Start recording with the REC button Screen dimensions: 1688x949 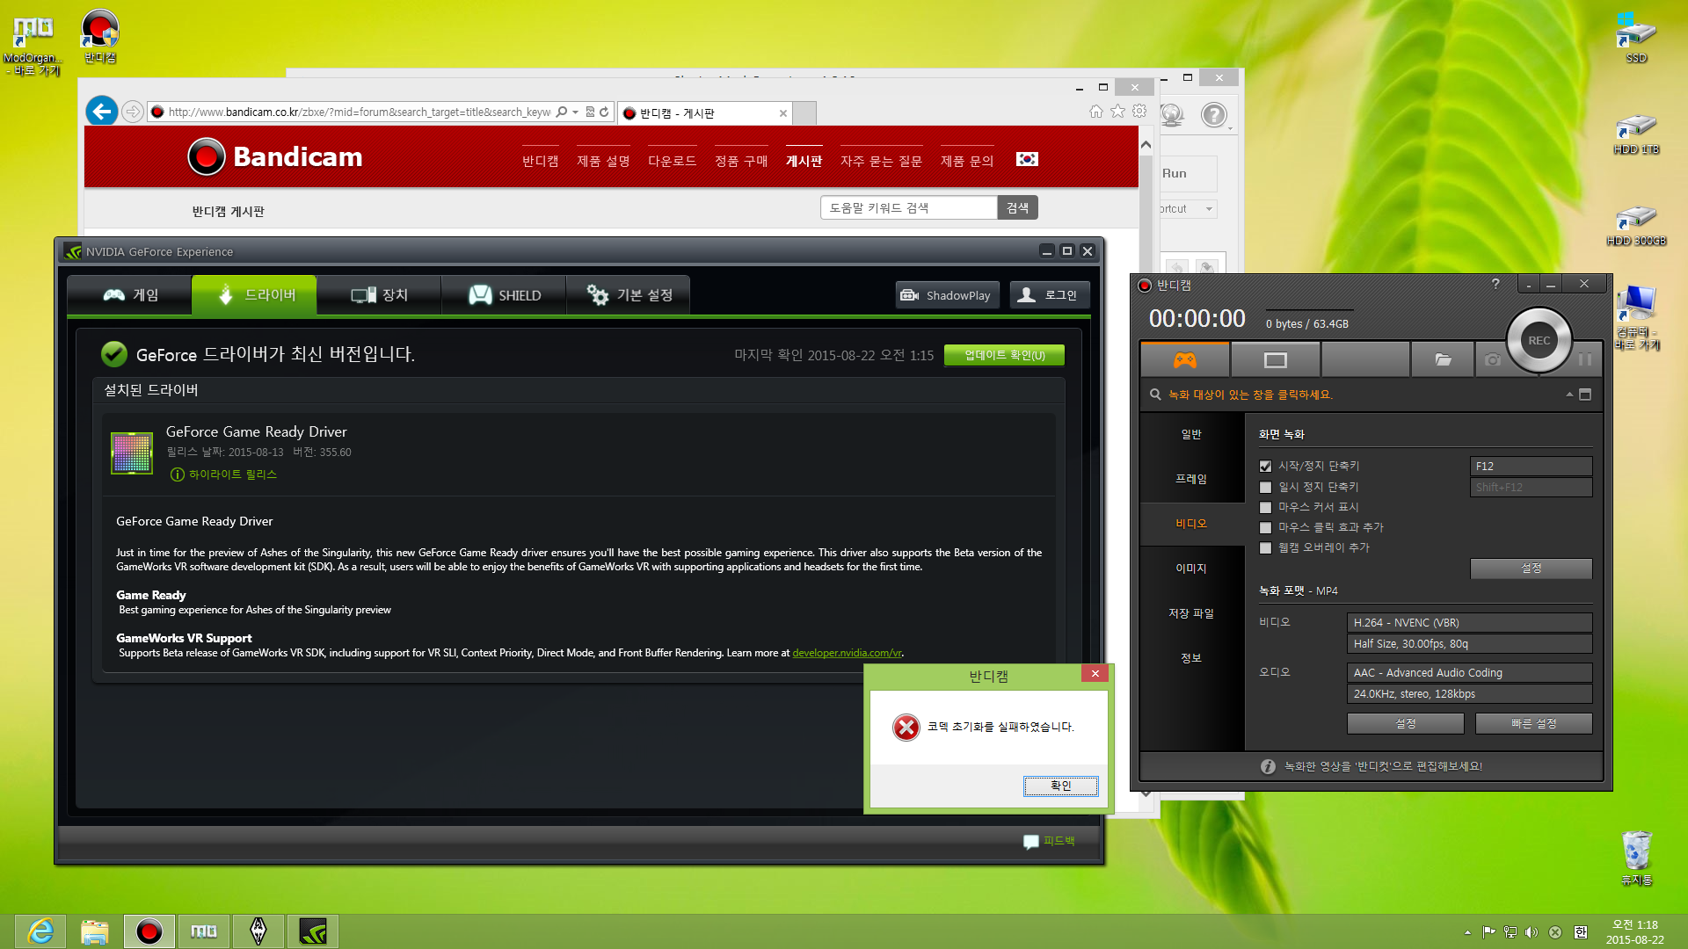pyautogui.click(x=1539, y=341)
